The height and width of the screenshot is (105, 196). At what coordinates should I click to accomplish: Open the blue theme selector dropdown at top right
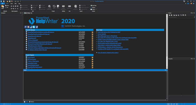click(188, 4)
